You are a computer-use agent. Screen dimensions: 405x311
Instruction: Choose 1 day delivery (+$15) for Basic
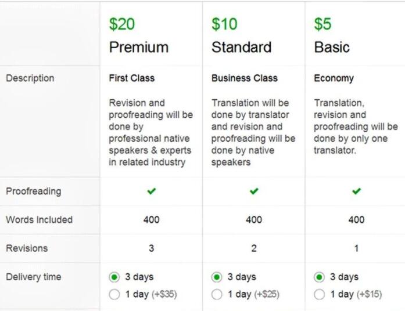point(319,294)
